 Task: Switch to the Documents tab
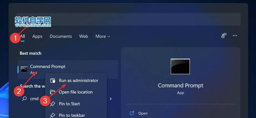(61, 36)
